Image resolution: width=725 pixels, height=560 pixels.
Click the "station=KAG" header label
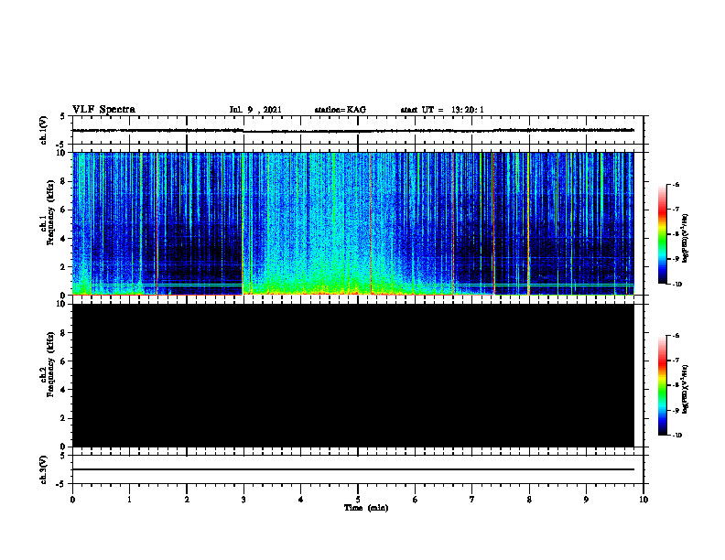[x=340, y=110]
